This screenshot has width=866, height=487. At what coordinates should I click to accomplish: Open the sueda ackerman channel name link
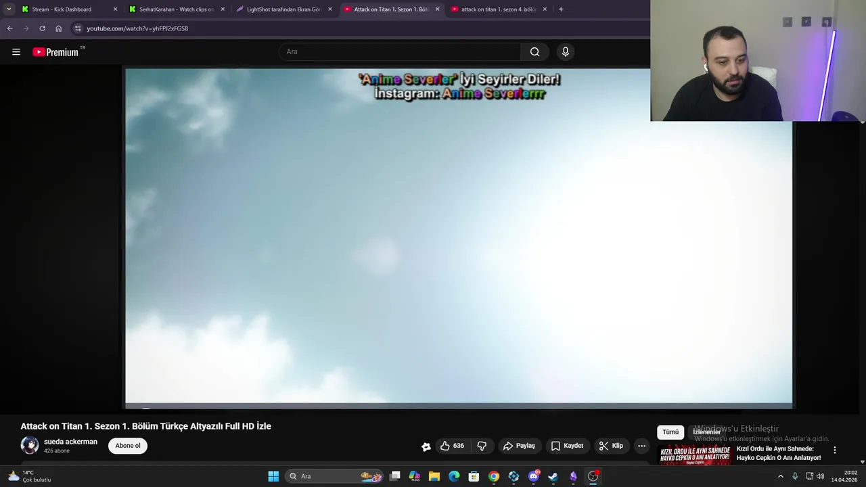click(x=70, y=442)
